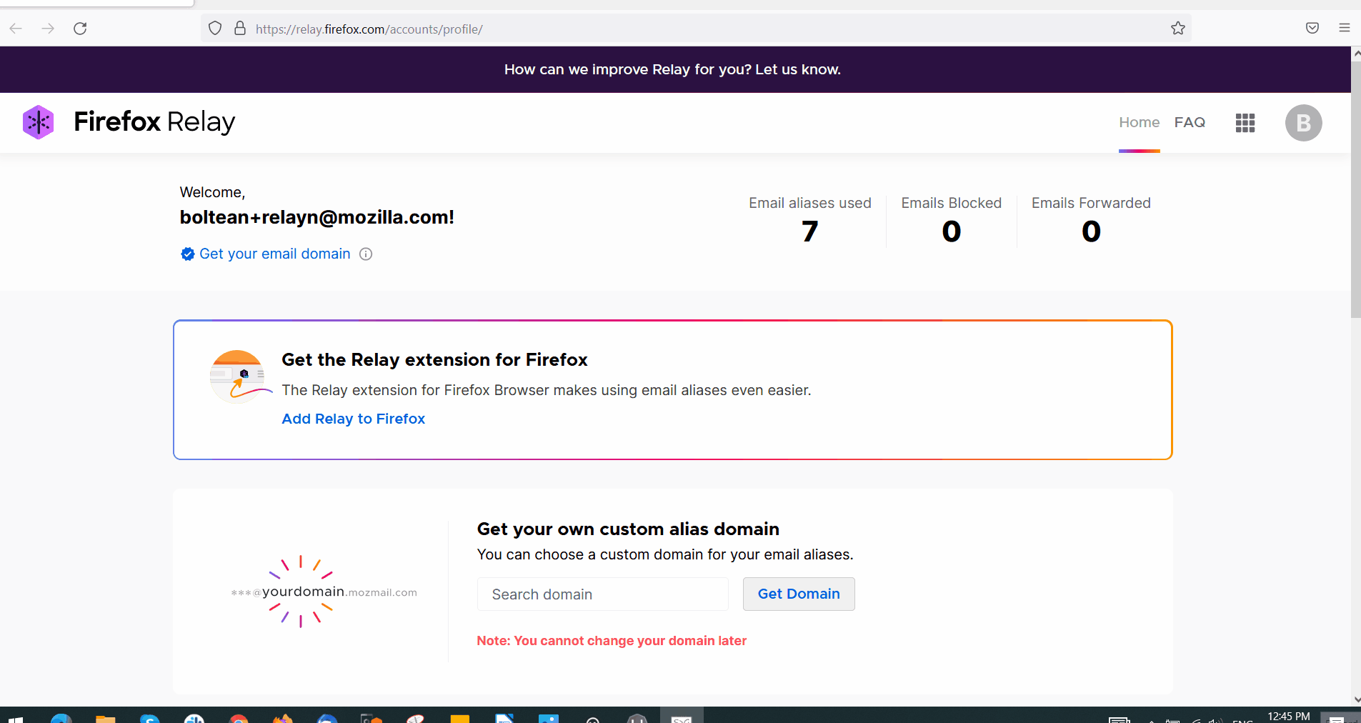1361x723 pixels.
Task: Click the Get Domain button
Action: click(x=798, y=594)
